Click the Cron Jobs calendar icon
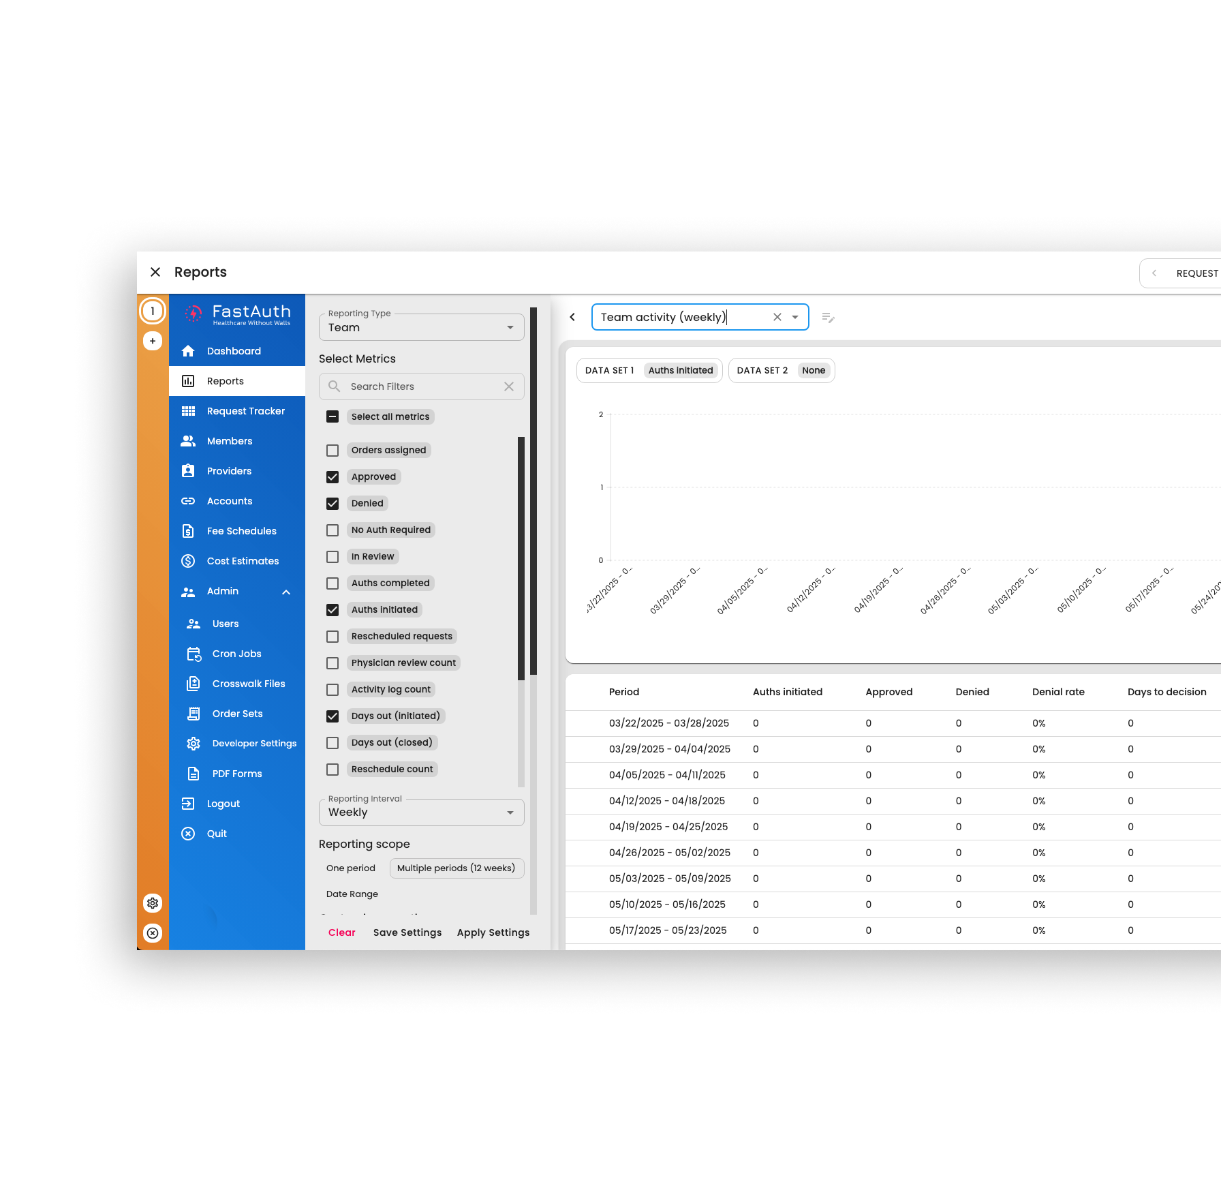Screen dimensions: 1221x1201 pyautogui.click(x=194, y=654)
